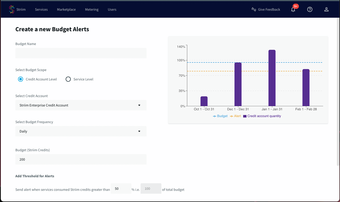
Task: Toggle Credit account quantity legend item
Action: tap(262, 116)
